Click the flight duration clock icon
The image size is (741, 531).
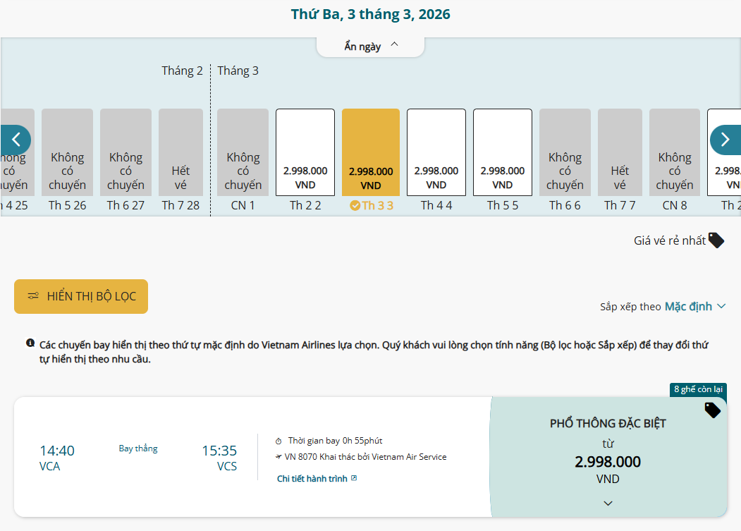pyautogui.click(x=278, y=441)
